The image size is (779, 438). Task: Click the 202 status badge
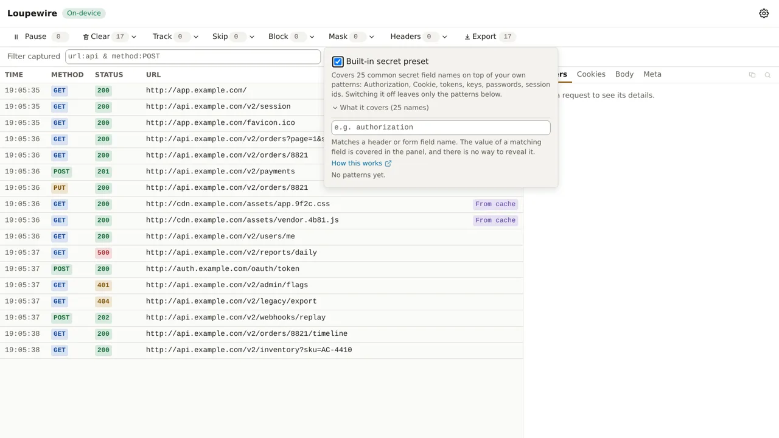click(103, 318)
